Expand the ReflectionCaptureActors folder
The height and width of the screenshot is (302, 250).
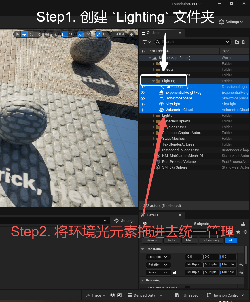click(154, 133)
